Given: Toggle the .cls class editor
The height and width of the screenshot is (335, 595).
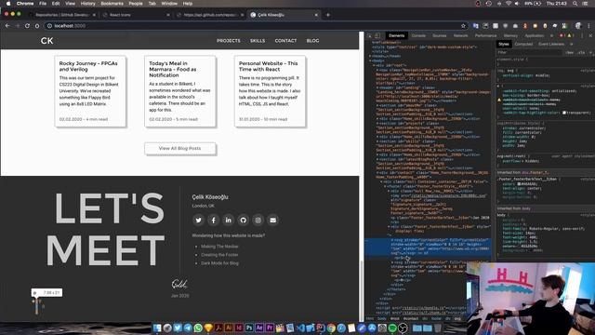Looking at the screenshot, I should pos(581,52).
